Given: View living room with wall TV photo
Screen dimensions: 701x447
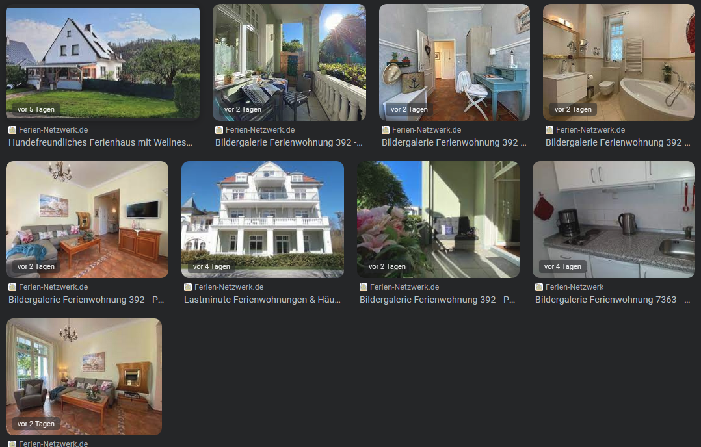Looking at the screenshot, I should [x=87, y=220].
